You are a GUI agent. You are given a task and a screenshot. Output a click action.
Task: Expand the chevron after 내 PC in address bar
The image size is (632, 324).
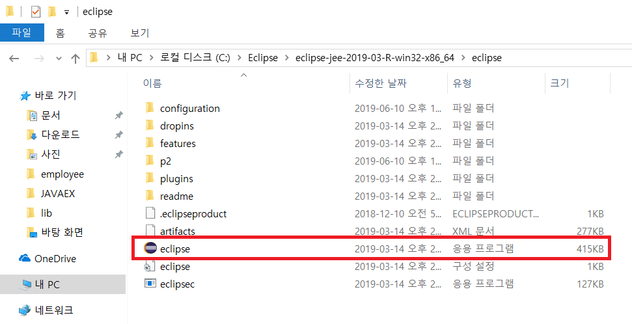(152, 58)
